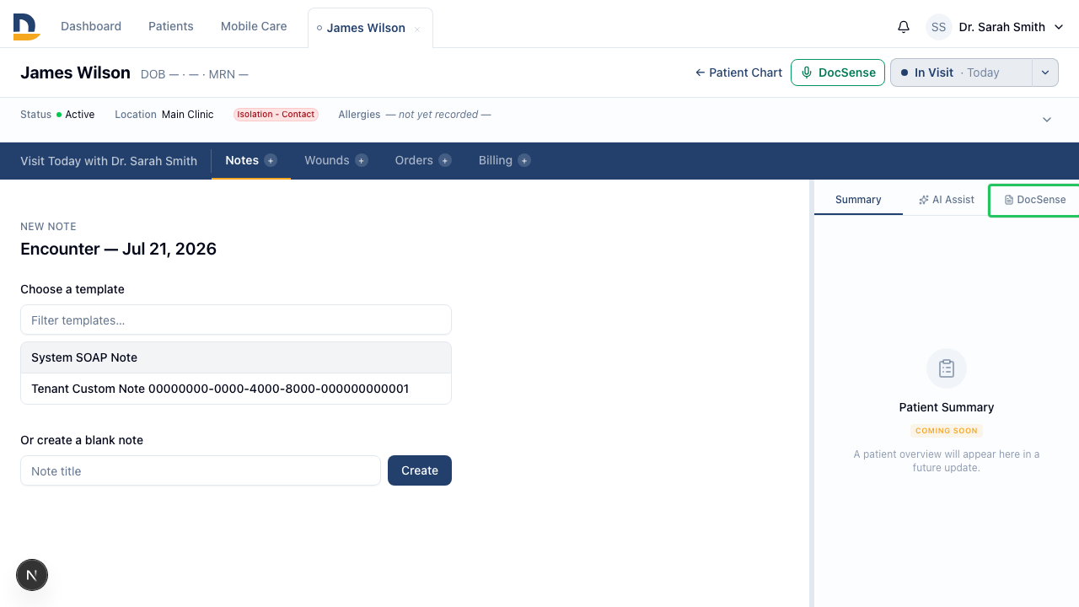Open the DocSense side panel tab

coord(1035,200)
